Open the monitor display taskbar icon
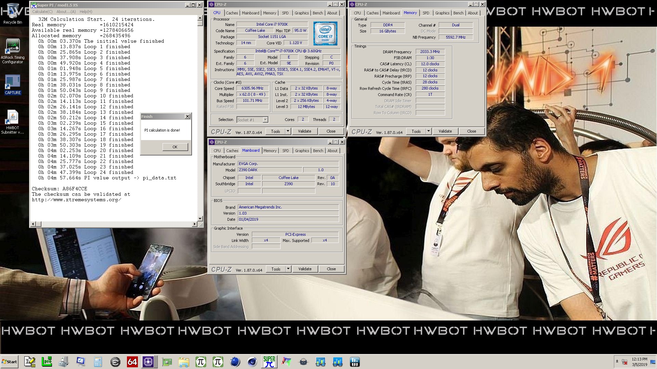657x369 pixels. (x=81, y=362)
